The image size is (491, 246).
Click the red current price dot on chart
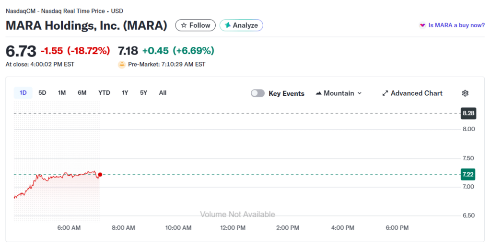point(100,175)
